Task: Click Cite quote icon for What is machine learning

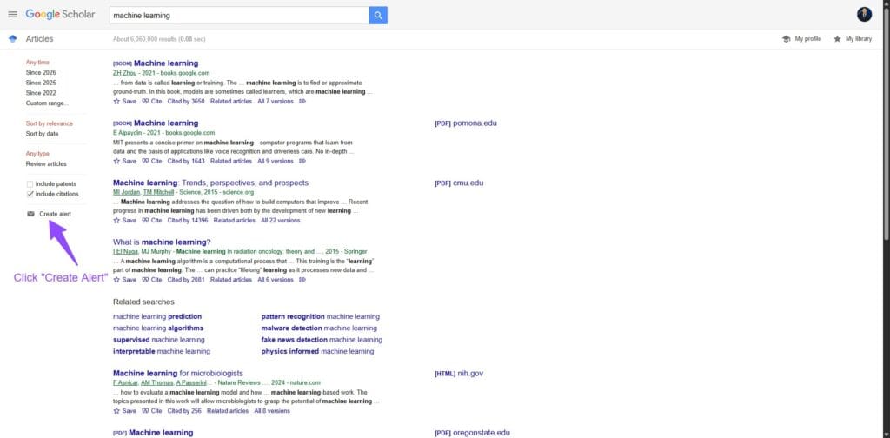Action: tap(145, 280)
